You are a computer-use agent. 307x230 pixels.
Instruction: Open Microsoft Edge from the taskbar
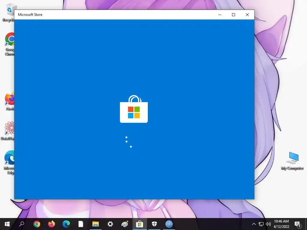[66, 224]
